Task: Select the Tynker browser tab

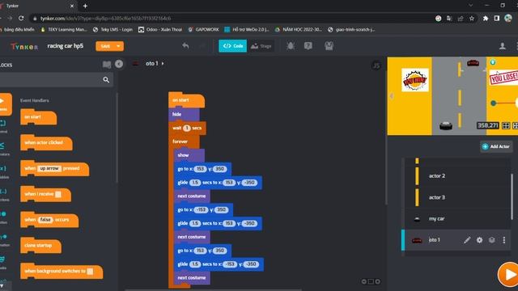Action: click(37, 6)
